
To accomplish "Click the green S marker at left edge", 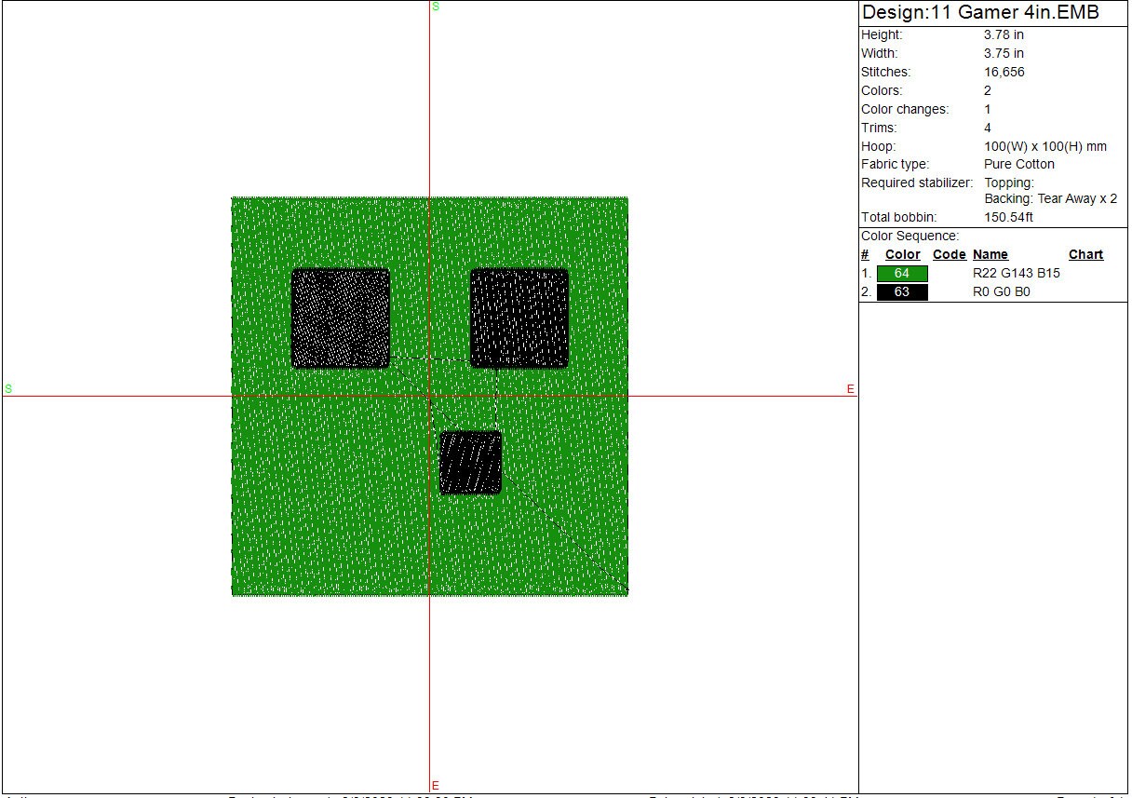I will pyautogui.click(x=8, y=389).
